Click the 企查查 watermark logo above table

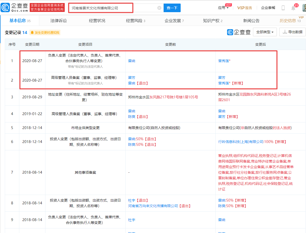click(239, 32)
